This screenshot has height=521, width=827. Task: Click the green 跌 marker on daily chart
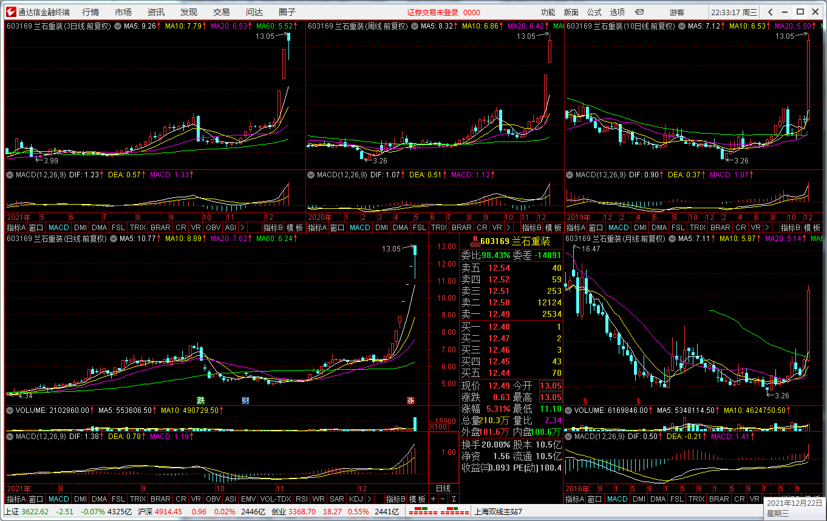(200, 401)
